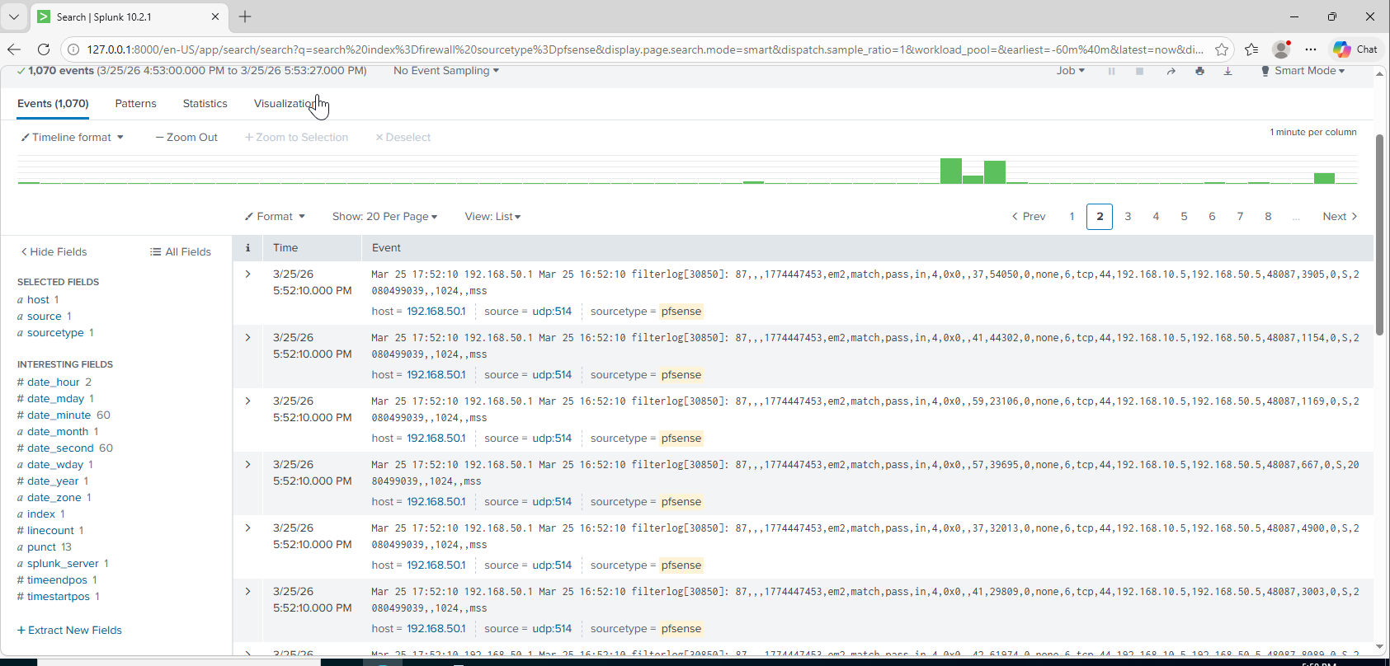Open browser settings and more menu
The image size is (1390, 666).
(1311, 49)
